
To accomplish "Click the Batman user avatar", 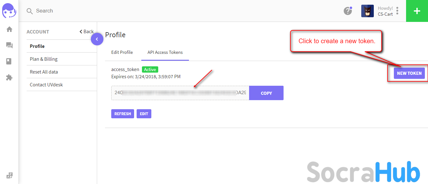I will 367,11.
